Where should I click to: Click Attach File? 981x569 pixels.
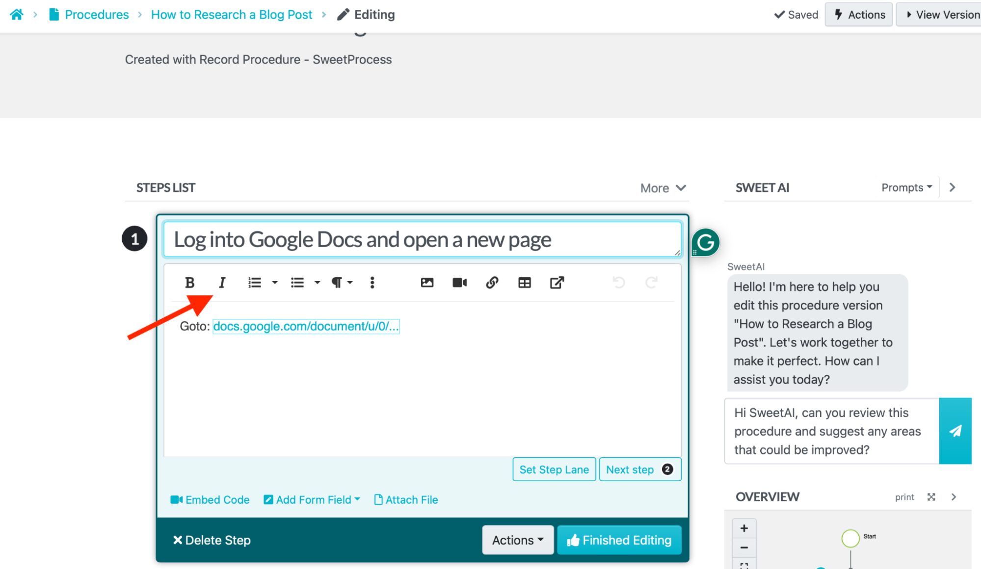tap(406, 500)
